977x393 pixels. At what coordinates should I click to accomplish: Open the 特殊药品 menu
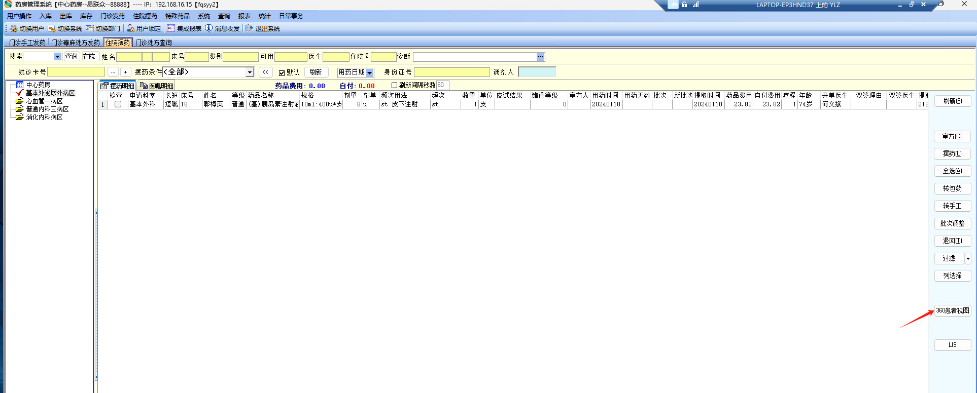pyautogui.click(x=178, y=16)
